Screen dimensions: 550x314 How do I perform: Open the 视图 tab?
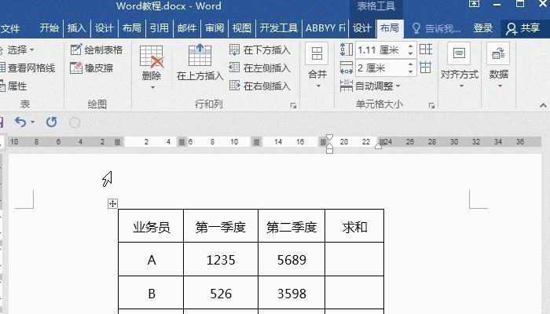[x=242, y=28]
